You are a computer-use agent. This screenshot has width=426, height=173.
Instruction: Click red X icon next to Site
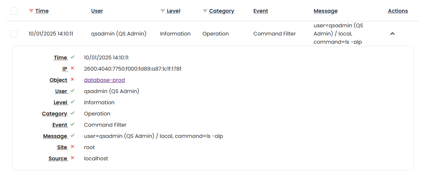[73, 147]
